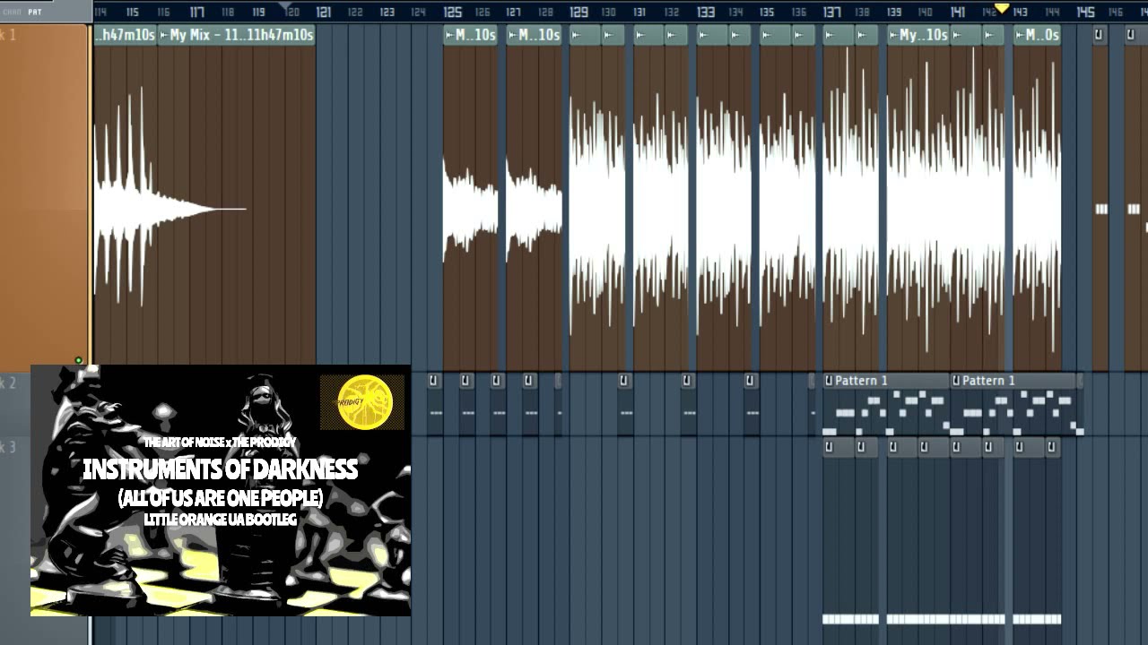Open menu of My..10s clip at bar 139
The height and width of the screenshot is (645, 1148).
(893, 35)
